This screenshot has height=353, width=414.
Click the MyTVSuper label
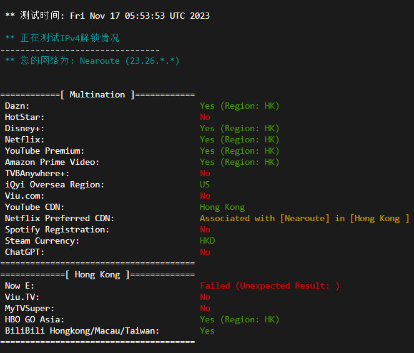pyautogui.click(x=30, y=308)
